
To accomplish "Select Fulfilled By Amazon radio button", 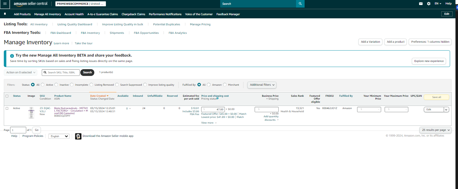I will 209,85.
